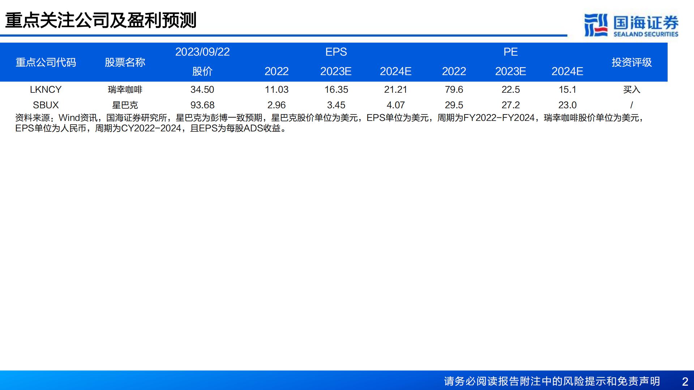Click EPS value 16.35
Screen dimensions: 694x390
pyautogui.click(x=336, y=90)
